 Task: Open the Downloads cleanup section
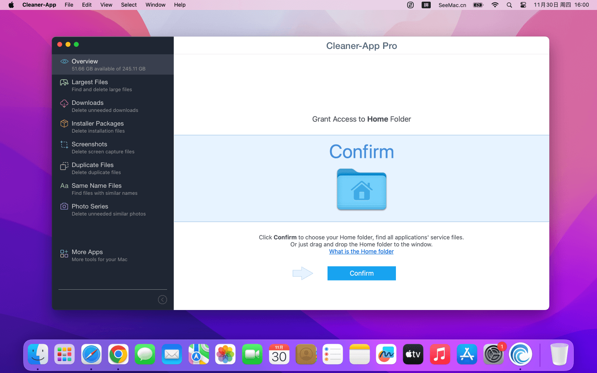(x=87, y=106)
